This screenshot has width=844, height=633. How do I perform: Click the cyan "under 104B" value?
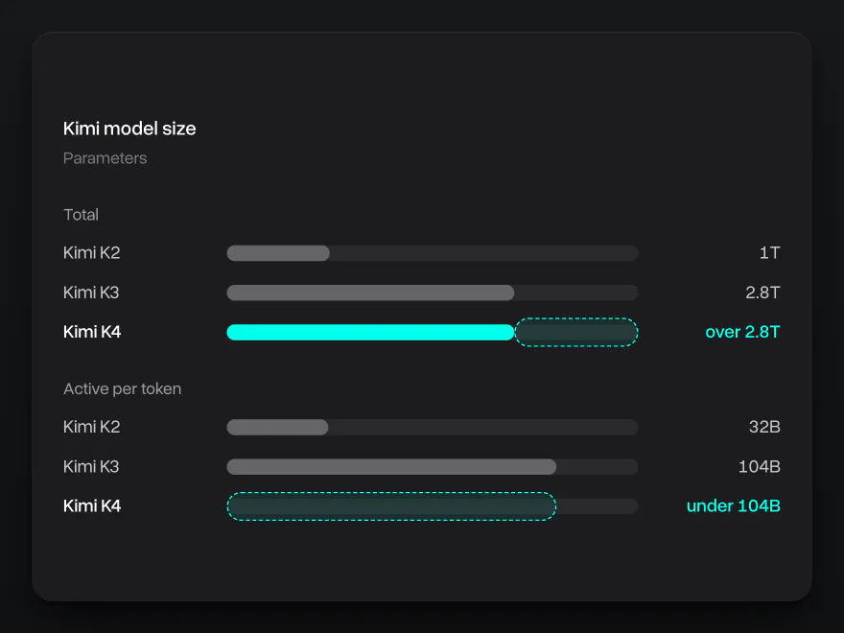(x=733, y=506)
